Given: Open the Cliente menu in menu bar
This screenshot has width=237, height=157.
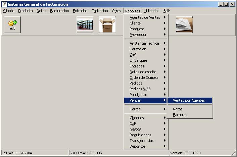Looking at the screenshot, I should pyautogui.click(x=9, y=11).
